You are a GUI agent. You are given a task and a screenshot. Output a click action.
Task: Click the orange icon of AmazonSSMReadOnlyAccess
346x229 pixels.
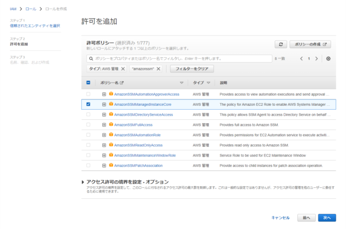111,145
